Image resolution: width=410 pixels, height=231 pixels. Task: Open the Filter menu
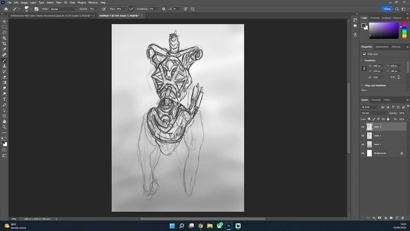coord(58,3)
